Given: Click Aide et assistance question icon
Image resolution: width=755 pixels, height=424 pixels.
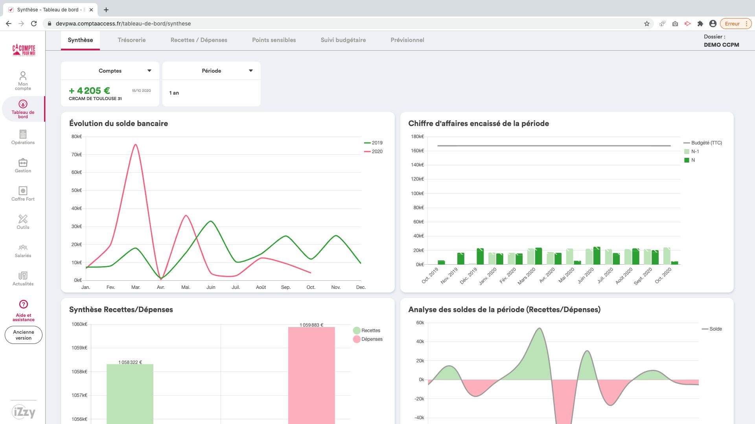Looking at the screenshot, I should pyautogui.click(x=23, y=304).
